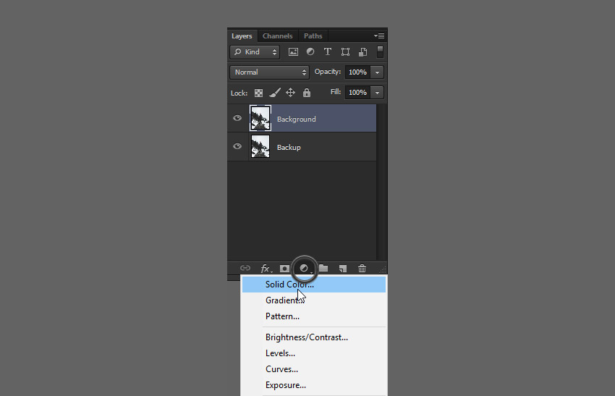Choose Levels adjustment
The image size is (615, 396).
(314, 353)
